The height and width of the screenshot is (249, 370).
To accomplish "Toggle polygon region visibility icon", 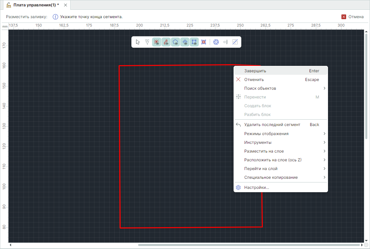I will tap(175, 42).
